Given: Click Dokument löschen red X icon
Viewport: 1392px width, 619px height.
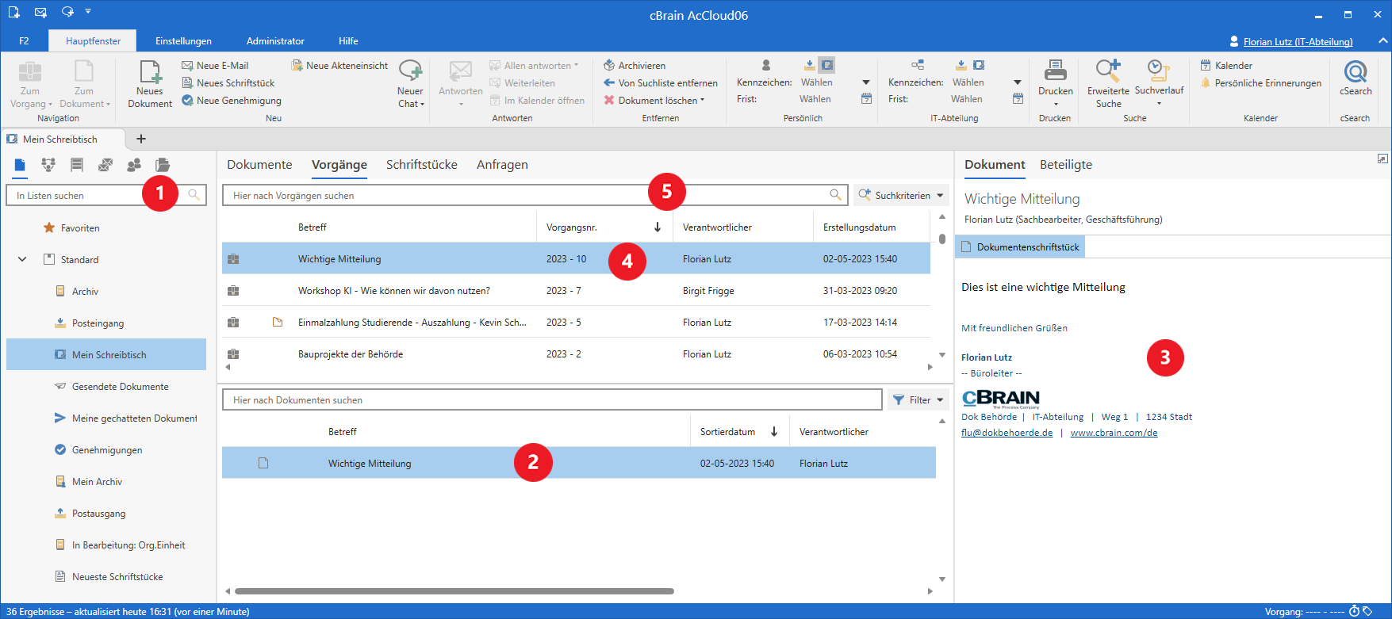Looking at the screenshot, I should [609, 101].
